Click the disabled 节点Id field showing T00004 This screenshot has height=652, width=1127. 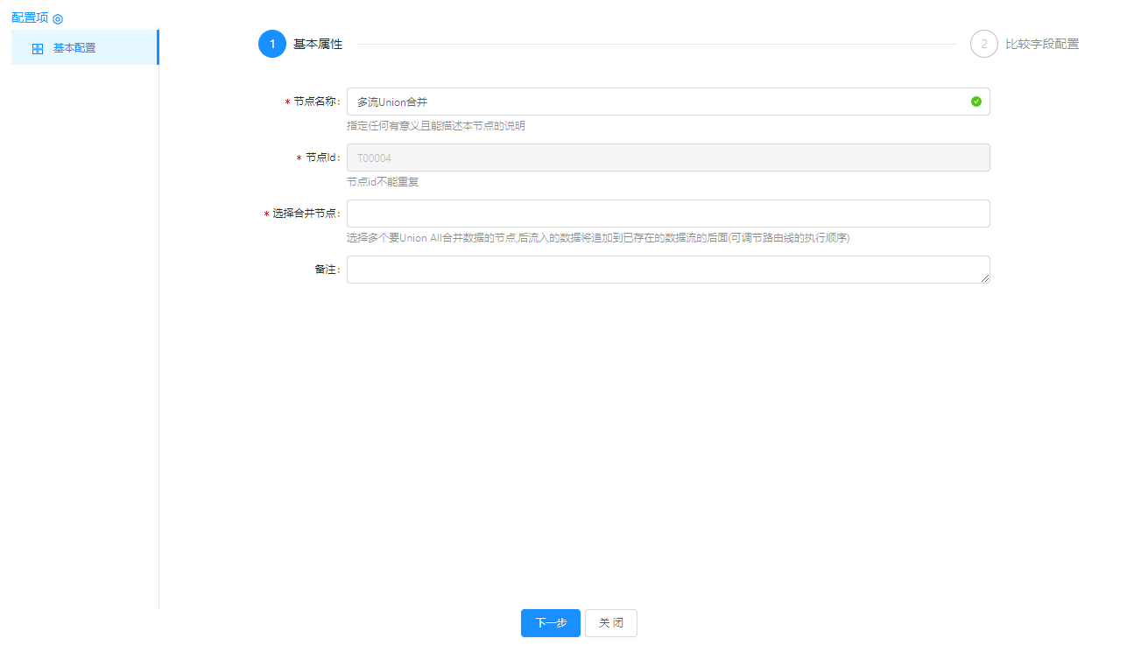(667, 158)
